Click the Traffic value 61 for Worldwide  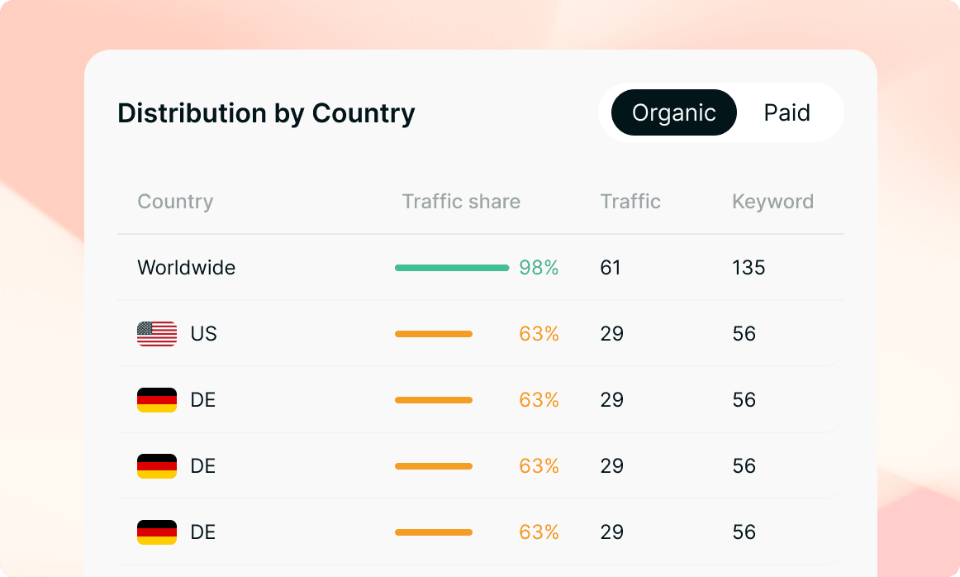click(611, 267)
